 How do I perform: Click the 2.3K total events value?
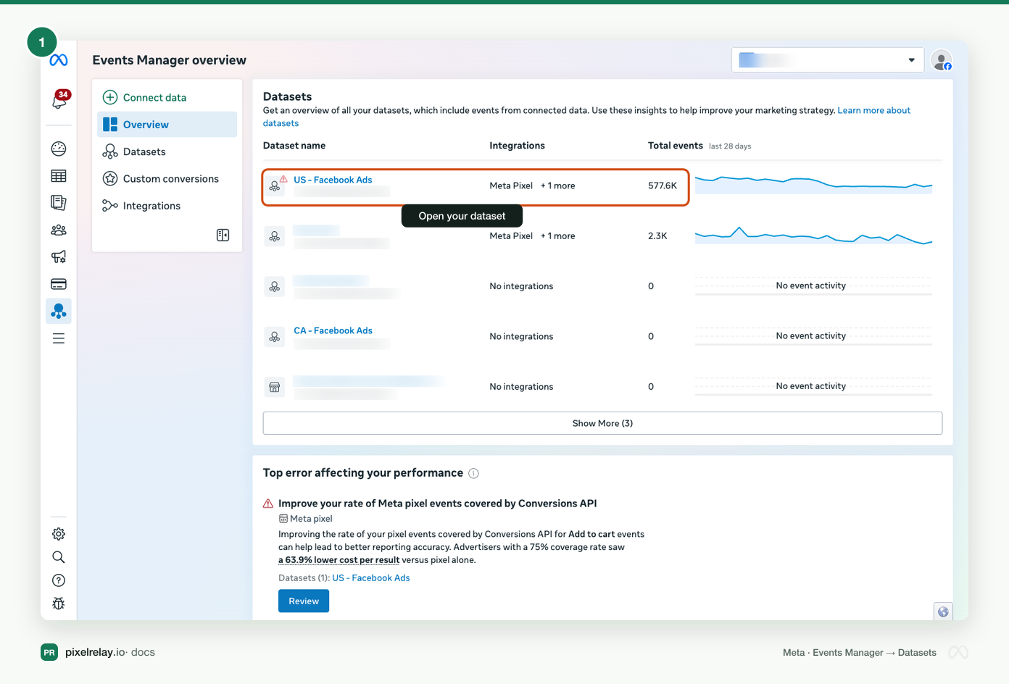tap(657, 236)
